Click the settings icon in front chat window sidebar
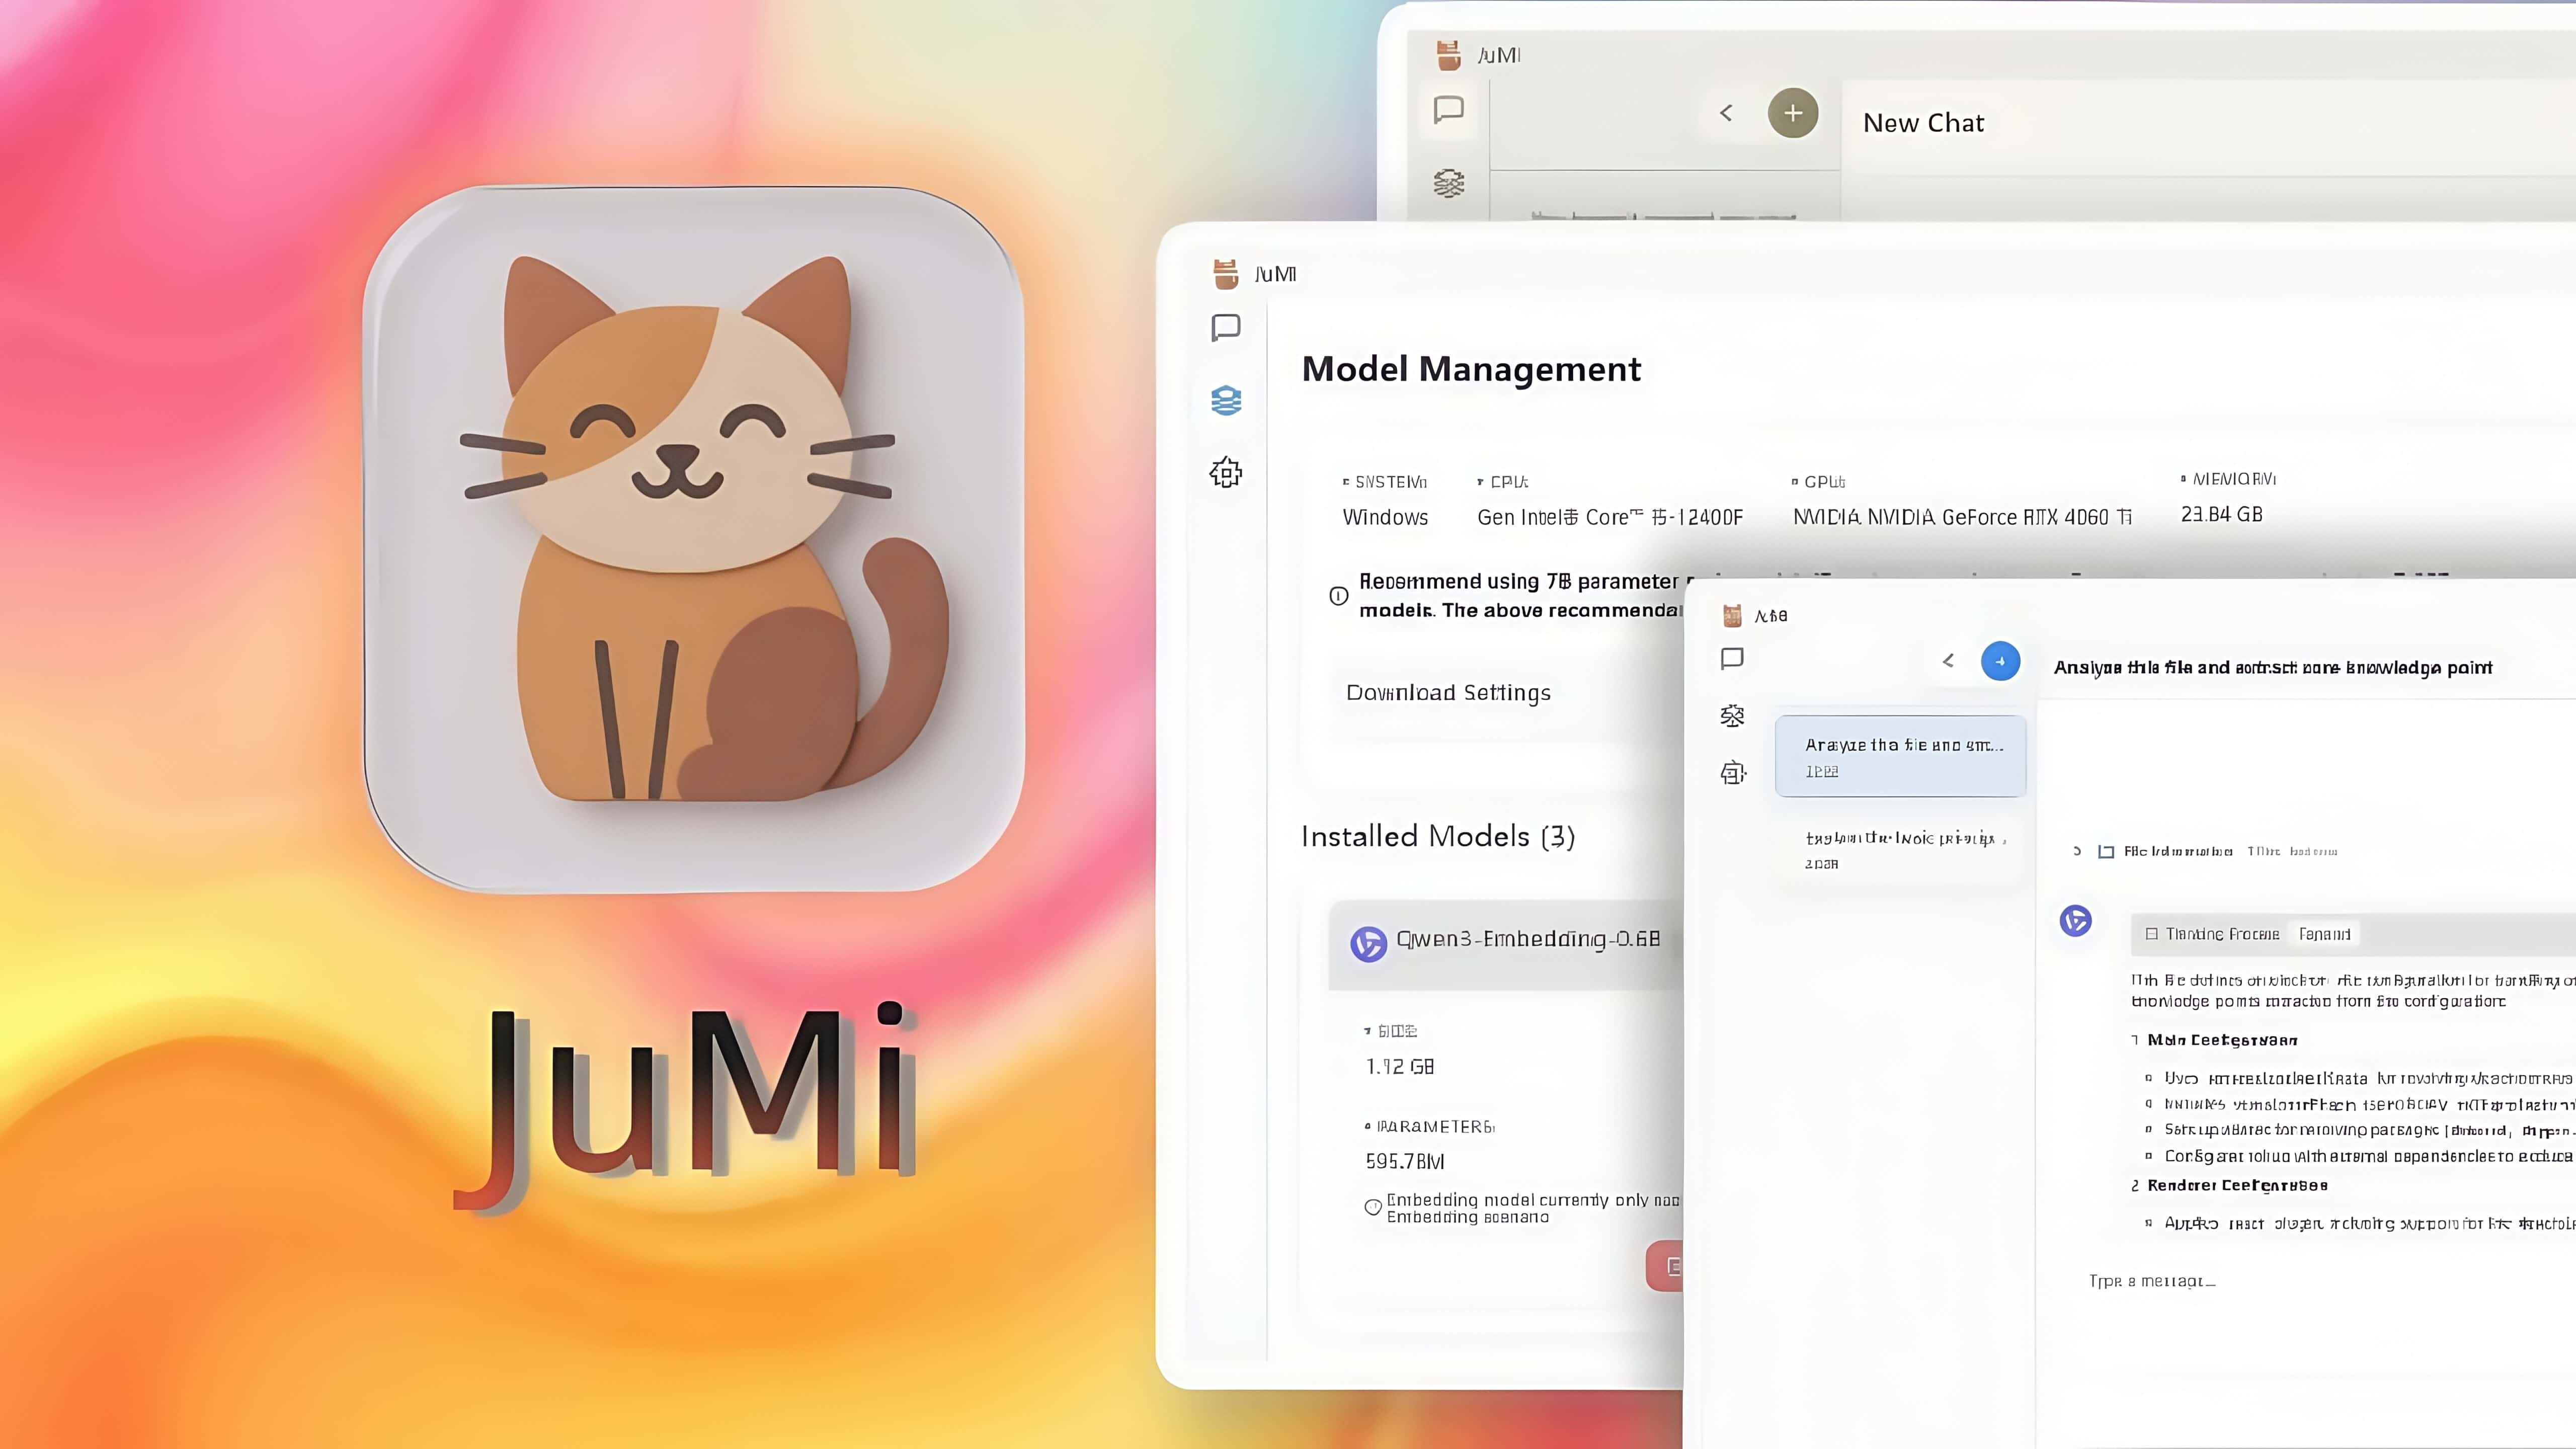The image size is (2576, 1449). (1733, 773)
